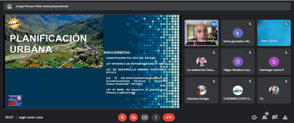Open chat messages icon
Screen dimensions: 294x123
pos(275,118)
